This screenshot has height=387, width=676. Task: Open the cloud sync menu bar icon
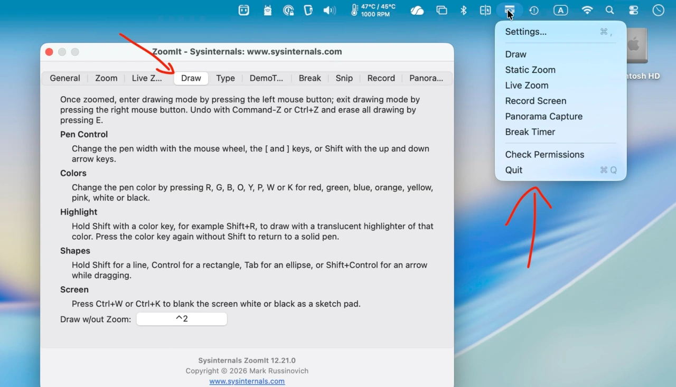pyautogui.click(x=417, y=11)
